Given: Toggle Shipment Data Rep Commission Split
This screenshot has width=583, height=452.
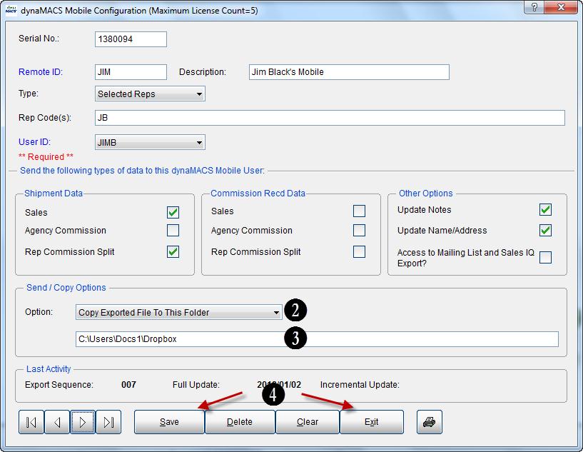Looking at the screenshot, I should pyautogui.click(x=173, y=252).
